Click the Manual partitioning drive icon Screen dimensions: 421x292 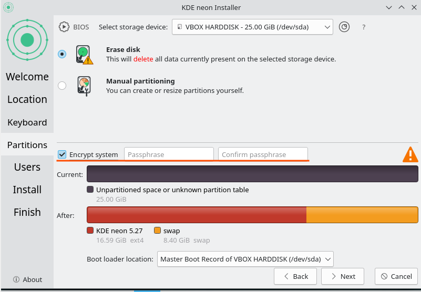coord(84,86)
